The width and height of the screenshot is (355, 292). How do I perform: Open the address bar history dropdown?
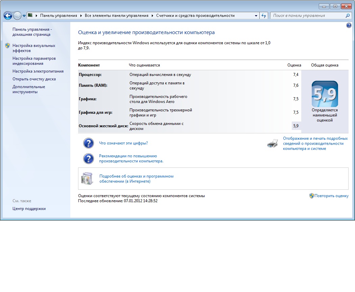click(x=256, y=16)
